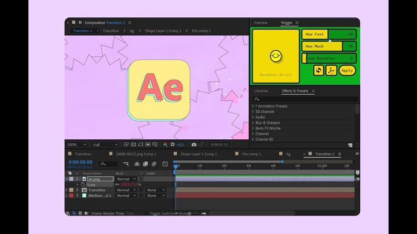Switch to the Libraries tab
The height and width of the screenshot is (234, 417).
click(261, 91)
